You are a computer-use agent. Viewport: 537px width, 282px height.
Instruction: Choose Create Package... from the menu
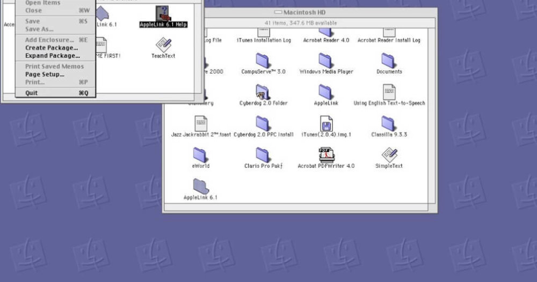coord(52,48)
